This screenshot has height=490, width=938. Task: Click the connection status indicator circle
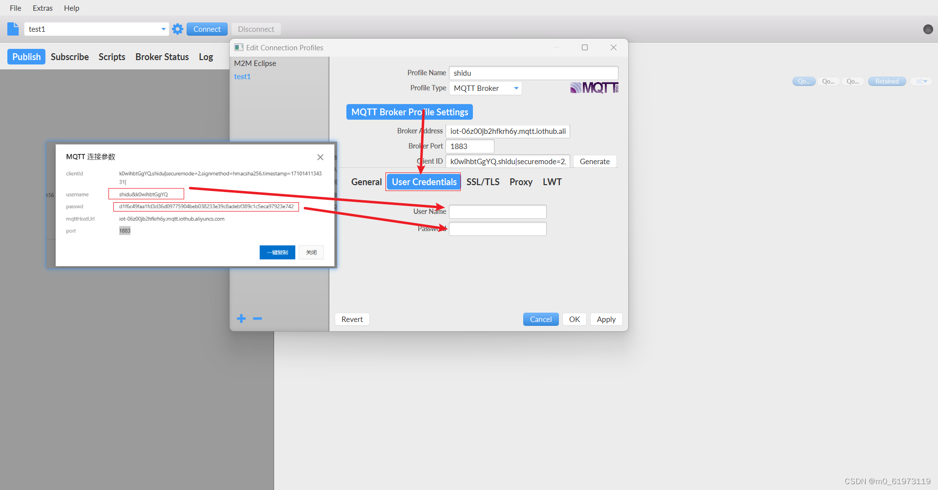click(x=928, y=29)
